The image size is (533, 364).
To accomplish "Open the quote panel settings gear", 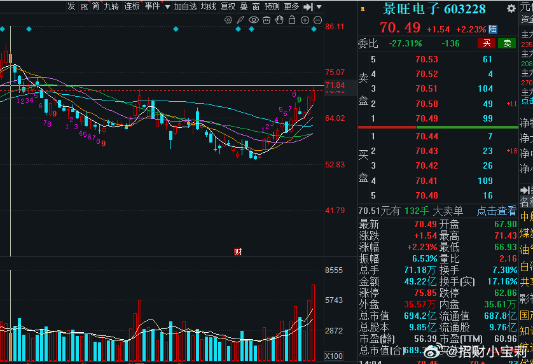I will [511, 8].
